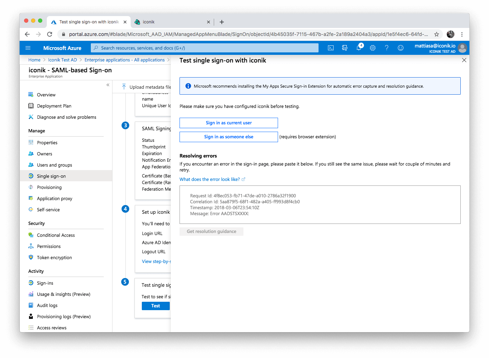
Task: Open the directory filter icon
Action: [345, 48]
